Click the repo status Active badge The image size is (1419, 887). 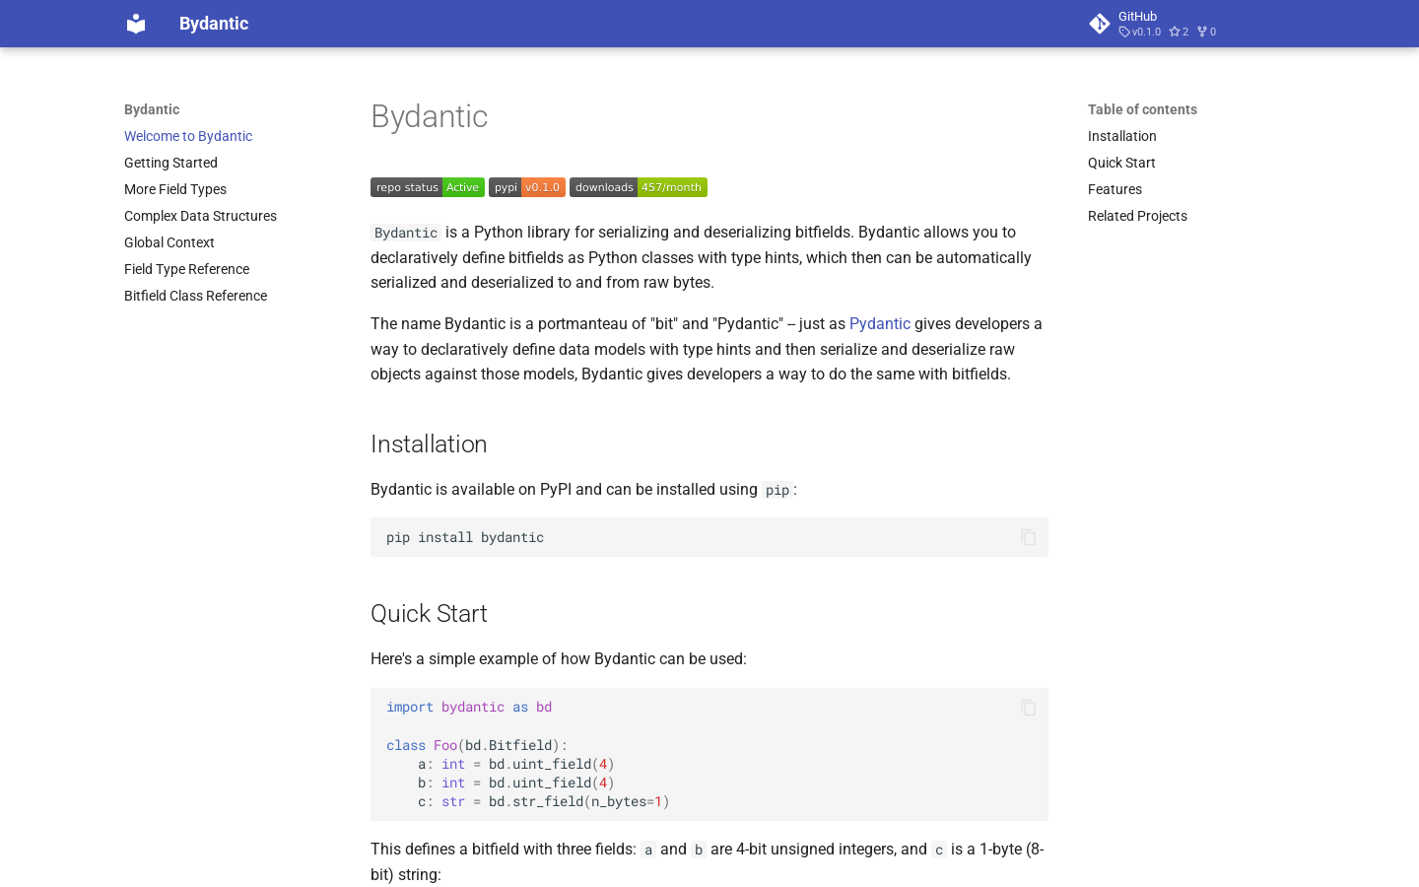click(x=428, y=187)
